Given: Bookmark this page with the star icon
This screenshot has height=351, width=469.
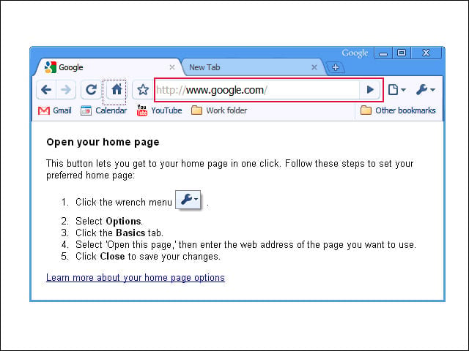Looking at the screenshot, I should (143, 89).
